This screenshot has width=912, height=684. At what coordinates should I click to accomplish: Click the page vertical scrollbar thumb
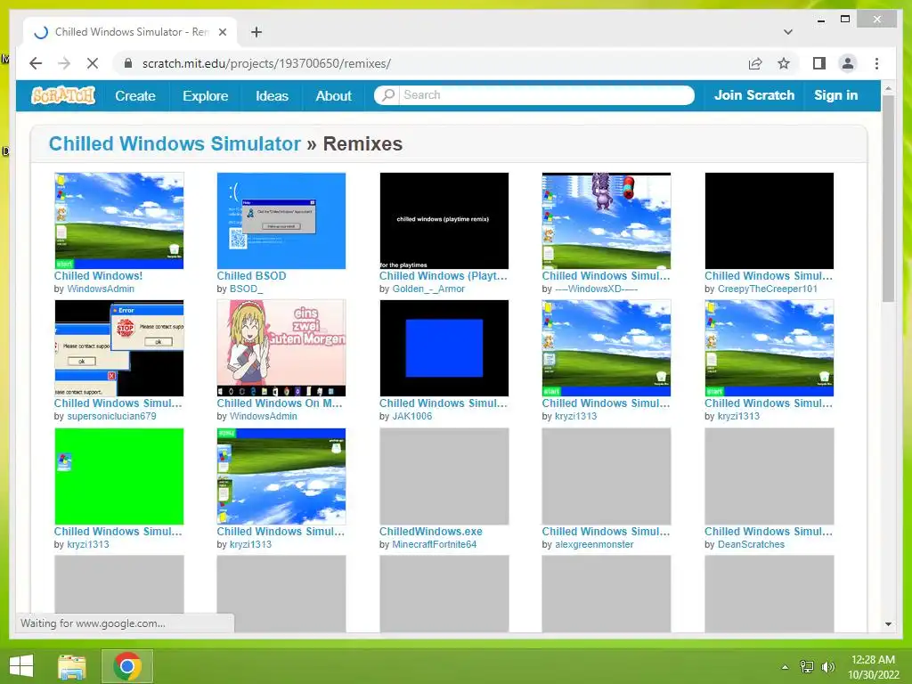click(x=888, y=198)
